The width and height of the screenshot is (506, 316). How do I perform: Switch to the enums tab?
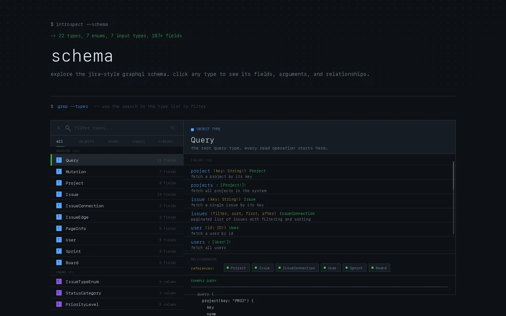click(x=113, y=141)
